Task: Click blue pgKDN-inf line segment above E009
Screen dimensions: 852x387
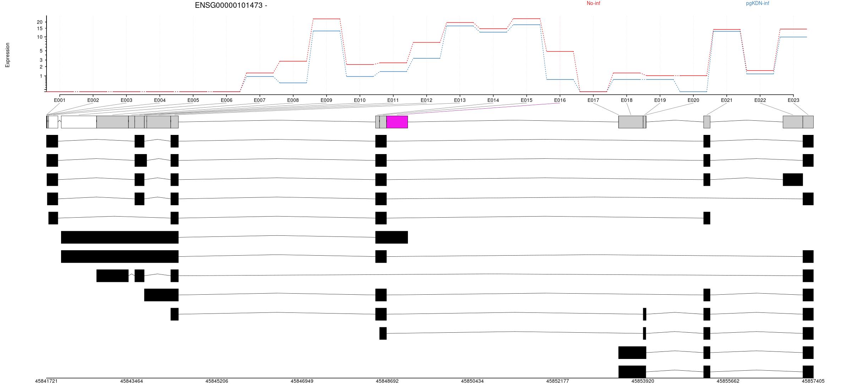Action: click(x=326, y=31)
